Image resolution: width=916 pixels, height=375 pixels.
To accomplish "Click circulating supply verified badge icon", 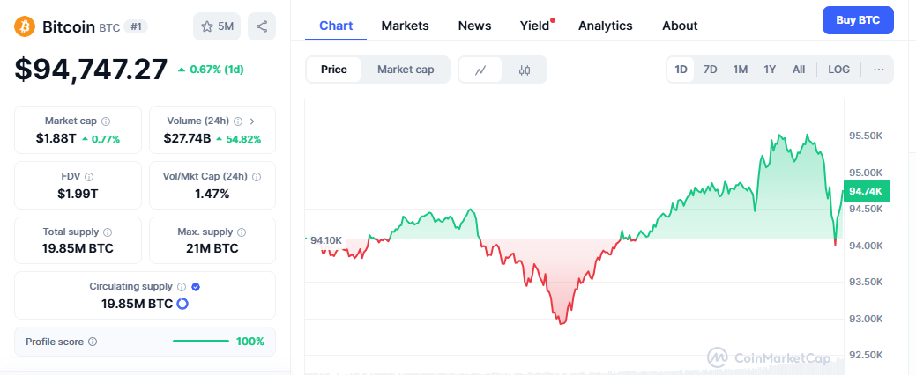I will pos(197,286).
